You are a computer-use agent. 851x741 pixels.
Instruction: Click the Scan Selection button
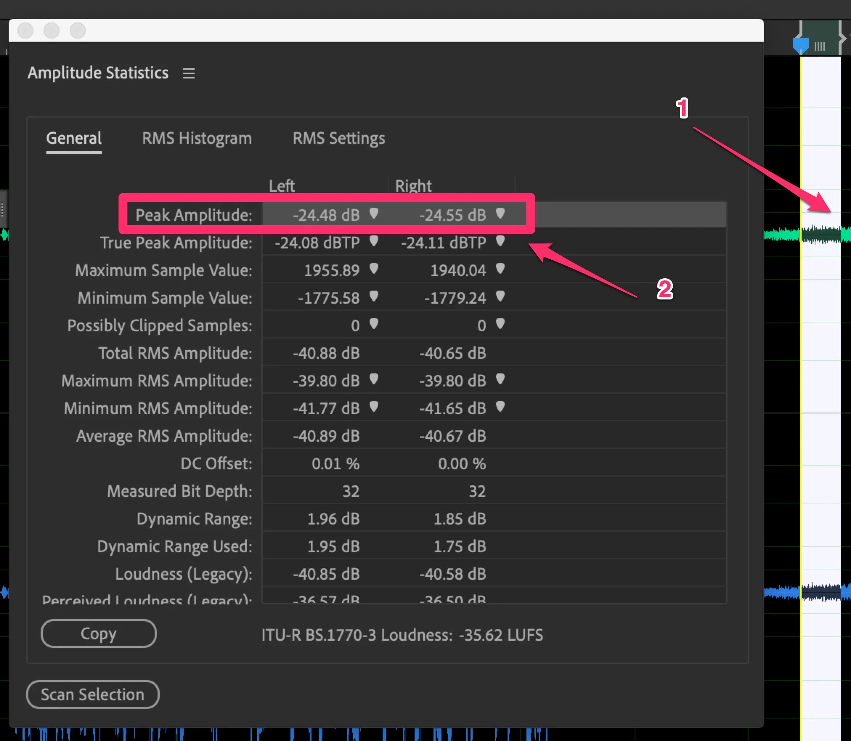pos(93,694)
